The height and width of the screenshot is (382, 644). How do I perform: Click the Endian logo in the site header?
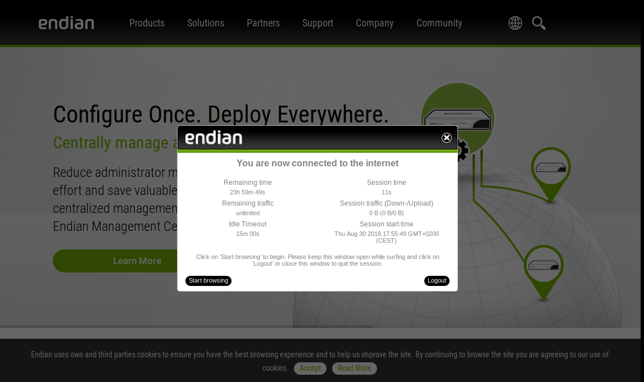click(66, 24)
